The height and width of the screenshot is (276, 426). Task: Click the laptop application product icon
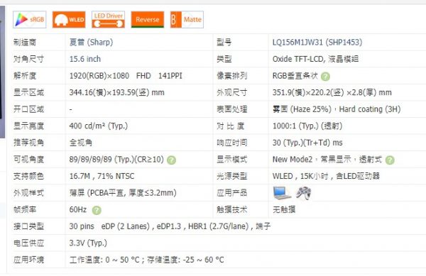tap(282, 193)
